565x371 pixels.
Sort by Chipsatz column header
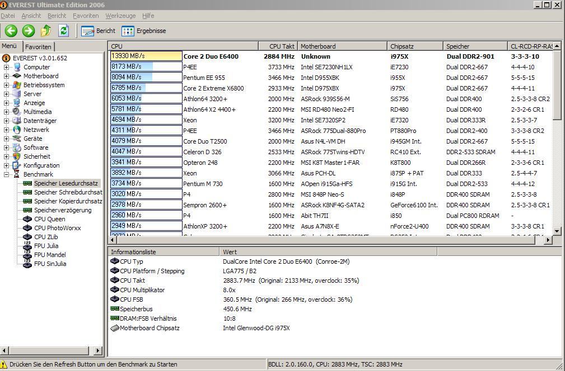click(415, 46)
